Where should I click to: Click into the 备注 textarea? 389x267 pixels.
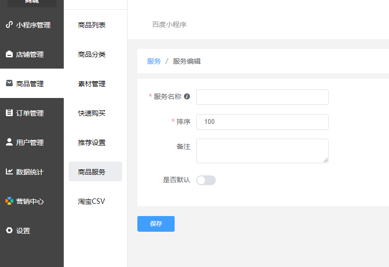(262, 150)
